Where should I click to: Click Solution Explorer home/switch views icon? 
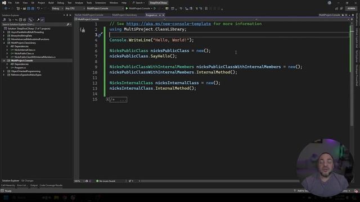coord(4,20)
